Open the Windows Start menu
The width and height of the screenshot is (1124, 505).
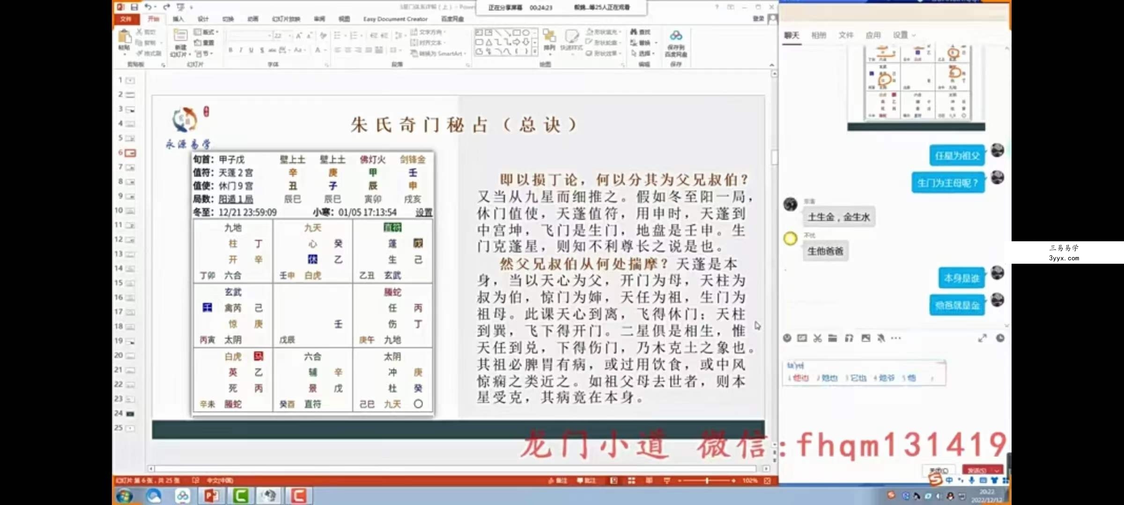(125, 496)
